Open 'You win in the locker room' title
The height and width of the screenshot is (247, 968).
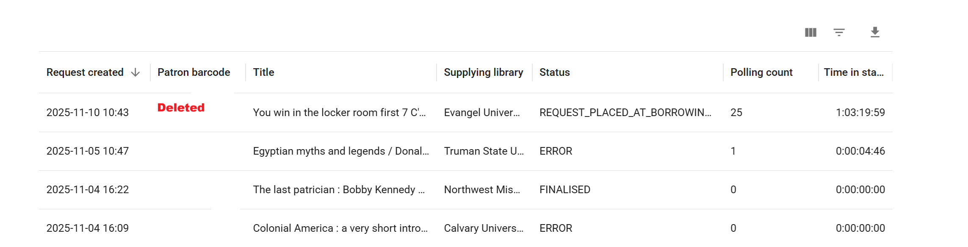339,113
